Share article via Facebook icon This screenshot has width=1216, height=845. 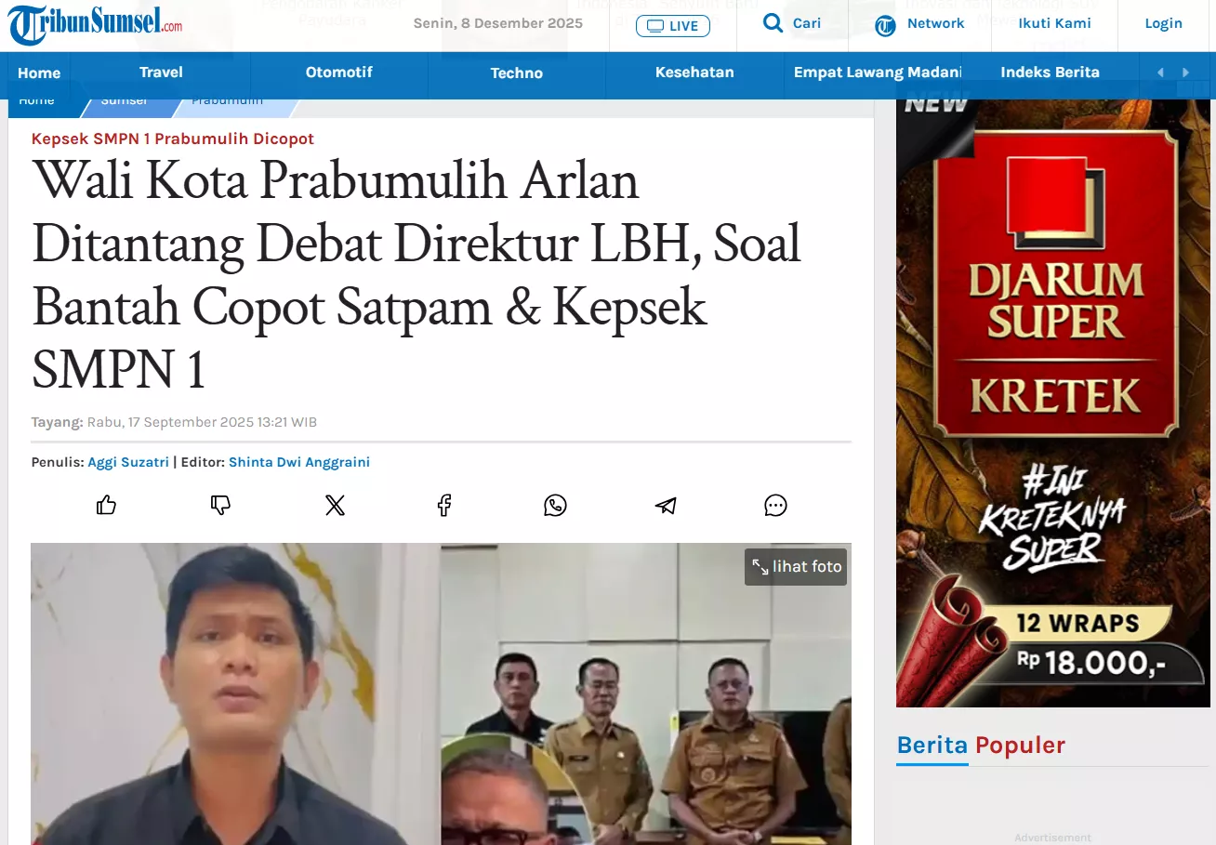click(x=444, y=505)
